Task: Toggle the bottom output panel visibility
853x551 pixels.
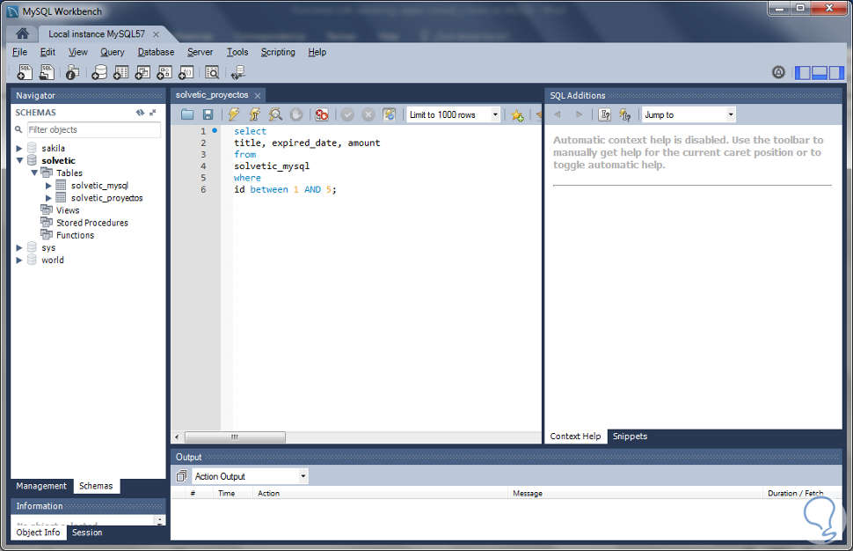Action: (820, 72)
